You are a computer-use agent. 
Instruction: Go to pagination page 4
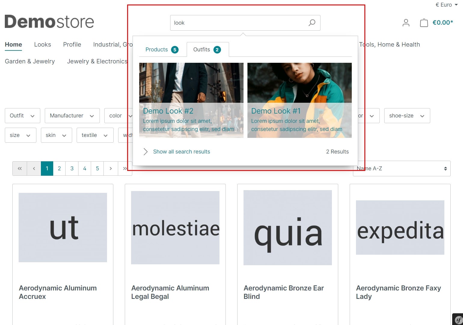point(85,169)
